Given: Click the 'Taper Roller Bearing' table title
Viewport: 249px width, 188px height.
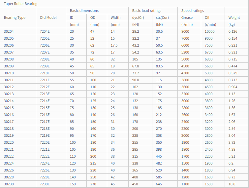Looking at the screenshot, I should click(20, 4).
